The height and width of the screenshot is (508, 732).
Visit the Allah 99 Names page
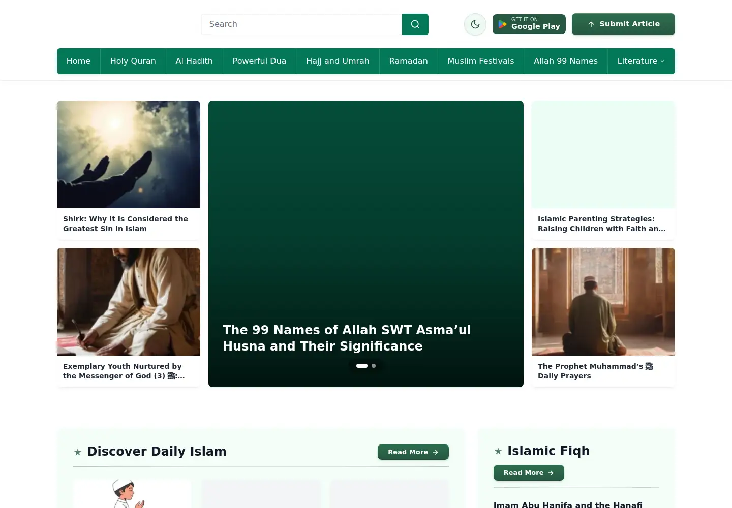point(566,61)
